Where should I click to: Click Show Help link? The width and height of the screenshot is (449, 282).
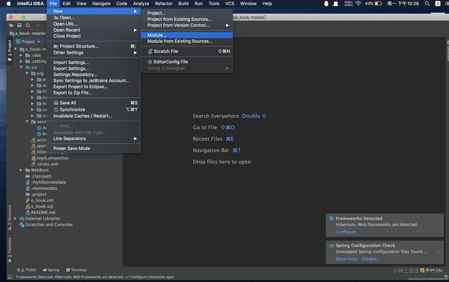pos(346,259)
